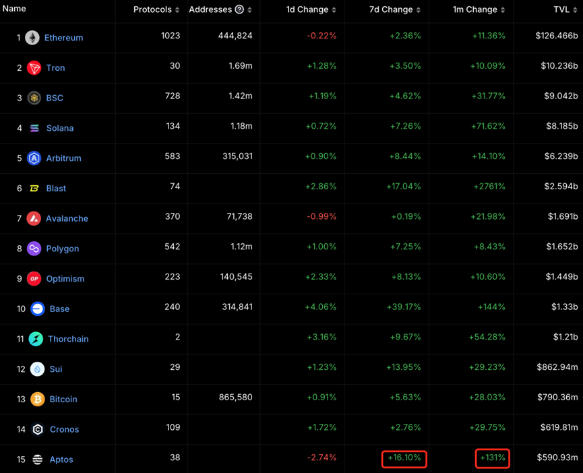Open the Sui chain link
The image size is (583, 473).
coord(56,369)
